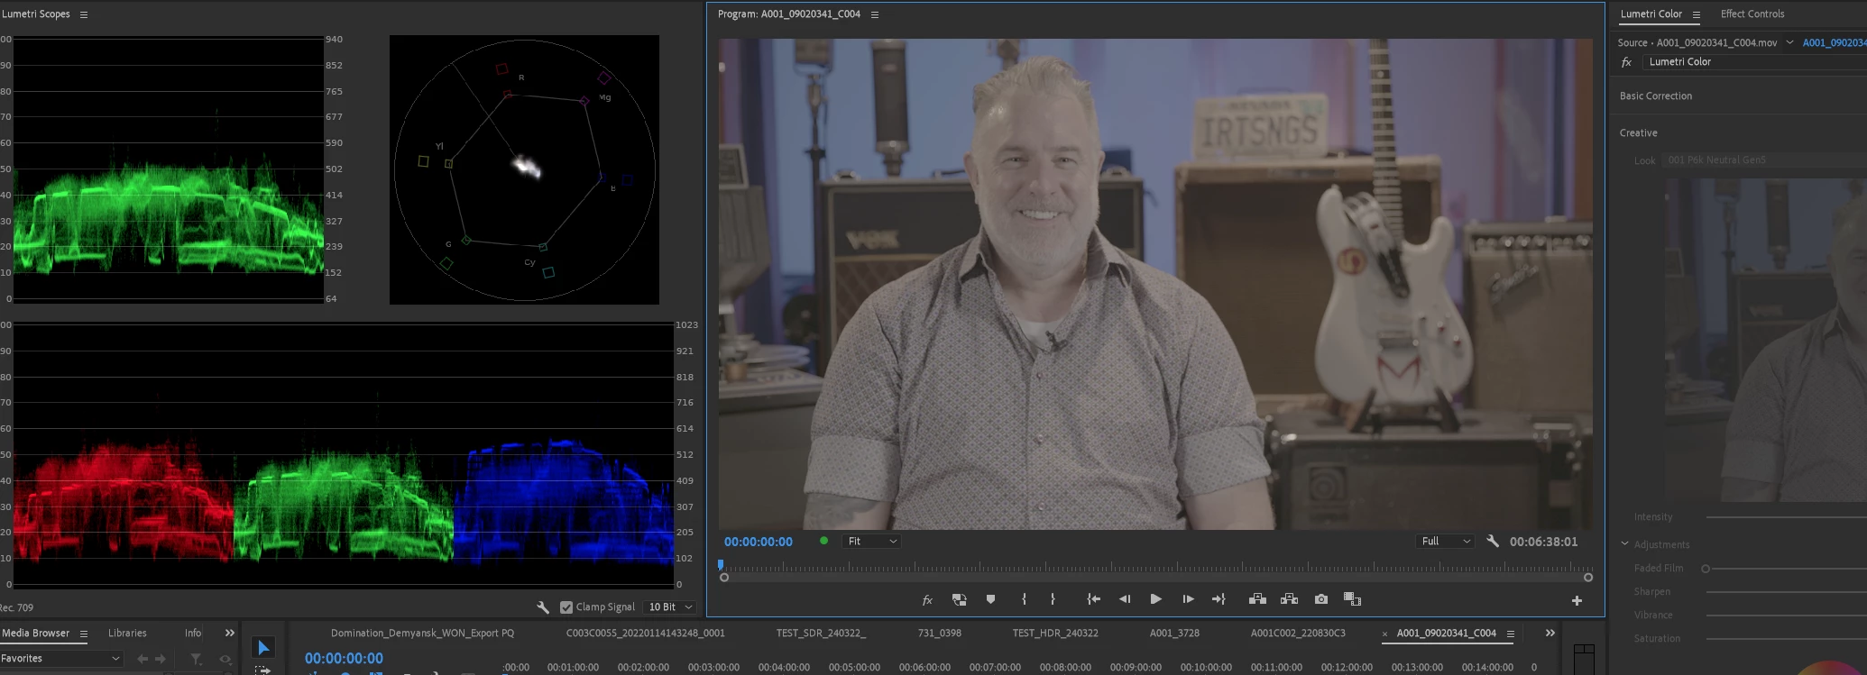Open the Media Browser file type filter

[x=196, y=659]
